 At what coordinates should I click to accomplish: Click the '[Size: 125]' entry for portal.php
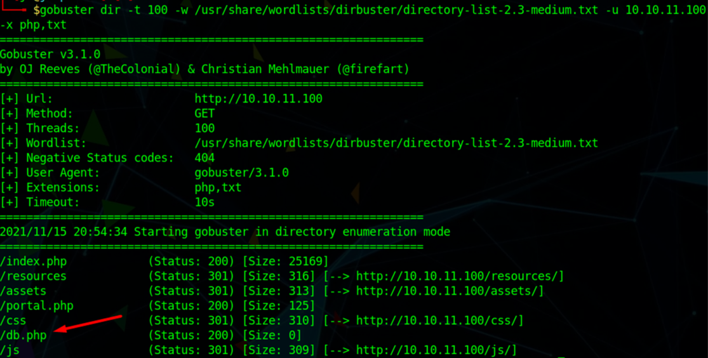(279, 306)
